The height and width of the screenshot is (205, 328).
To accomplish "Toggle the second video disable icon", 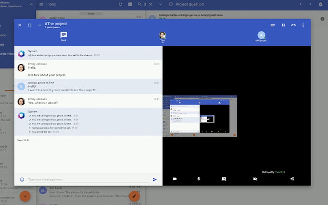I will click(255, 178).
